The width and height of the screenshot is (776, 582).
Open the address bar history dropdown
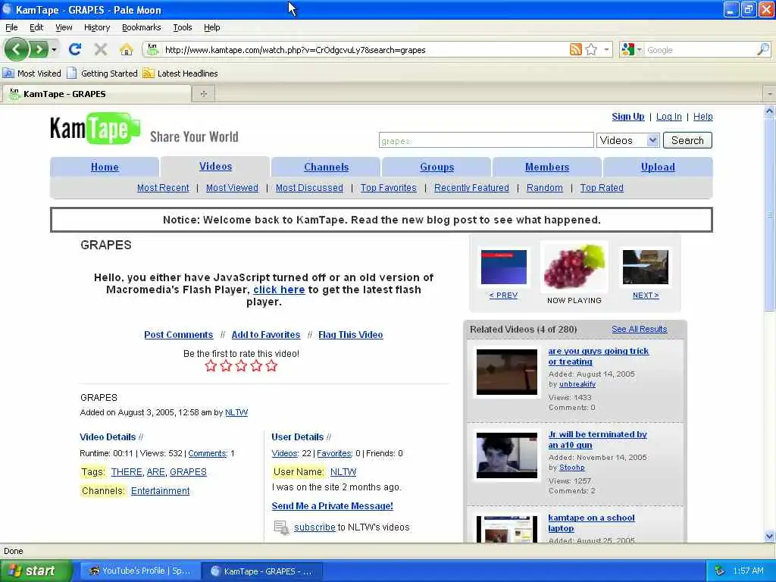(606, 49)
